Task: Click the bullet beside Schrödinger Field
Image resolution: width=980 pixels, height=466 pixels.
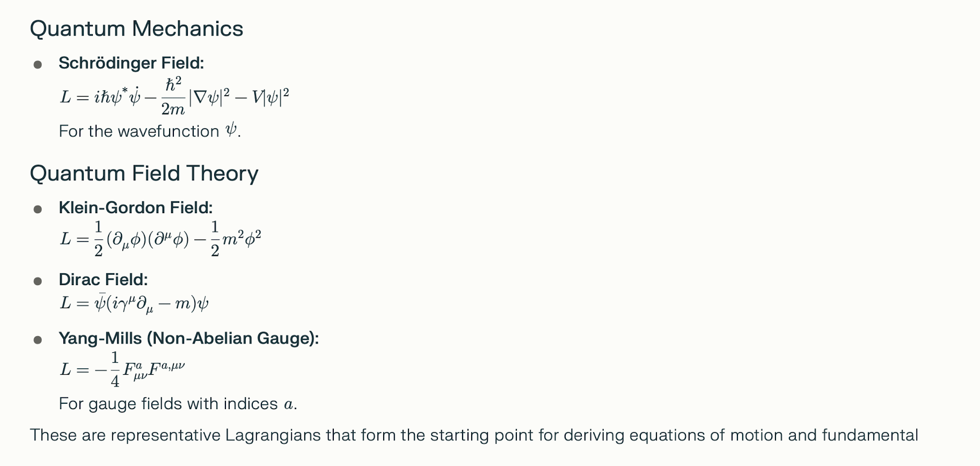Action: click(x=38, y=65)
